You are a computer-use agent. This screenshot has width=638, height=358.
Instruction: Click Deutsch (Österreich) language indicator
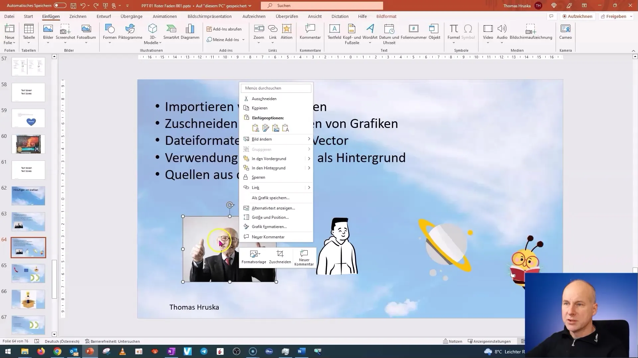coord(62,341)
